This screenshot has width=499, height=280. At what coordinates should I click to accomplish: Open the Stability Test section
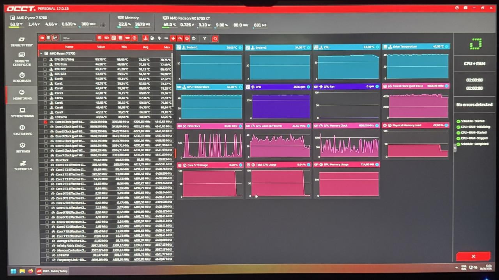pyautogui.click(x=21, y=42)
